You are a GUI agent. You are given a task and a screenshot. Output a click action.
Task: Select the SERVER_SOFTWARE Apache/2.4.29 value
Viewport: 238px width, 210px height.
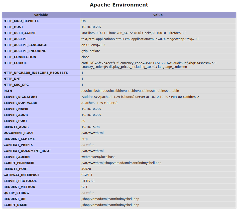(x=99, y=103)
